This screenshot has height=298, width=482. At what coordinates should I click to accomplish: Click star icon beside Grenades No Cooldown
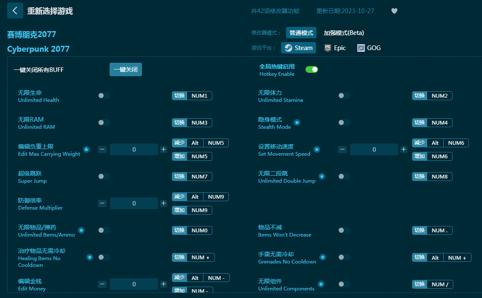coord(323,257)
